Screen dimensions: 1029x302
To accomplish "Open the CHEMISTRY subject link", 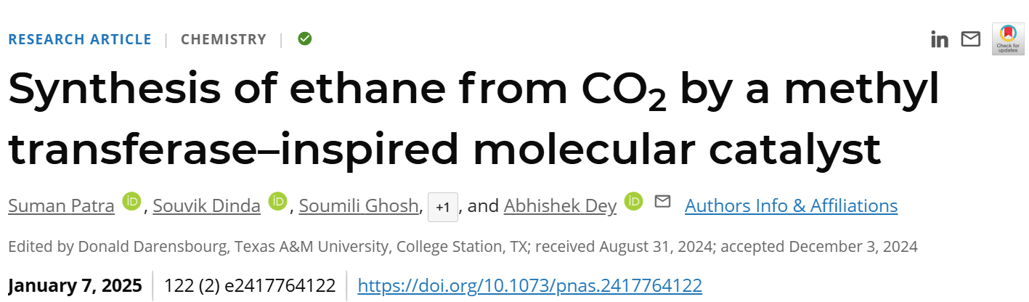I will pos(224,39).
